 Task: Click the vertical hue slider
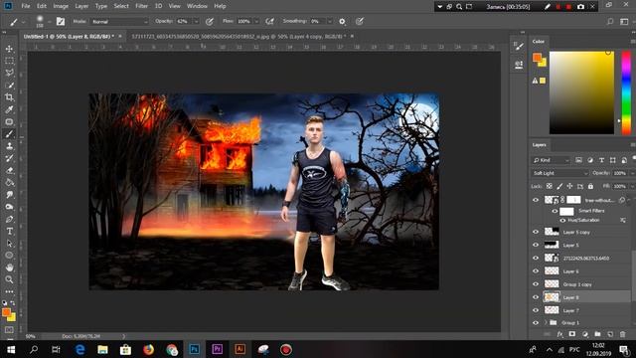626,92
